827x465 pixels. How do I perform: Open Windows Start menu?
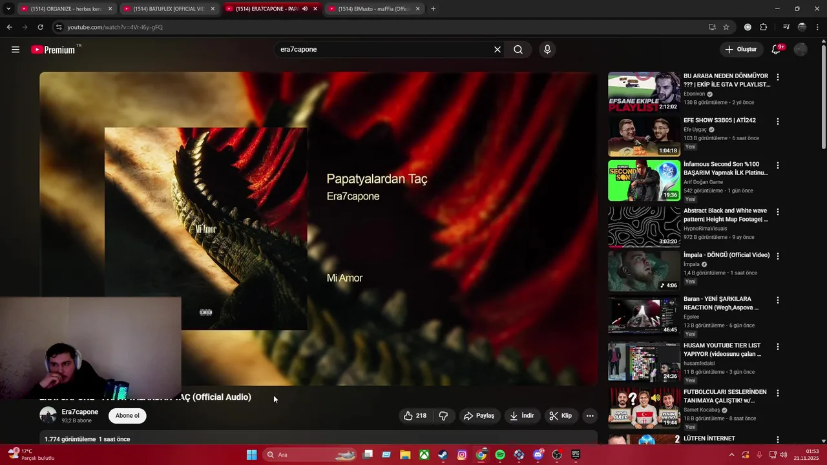point(251,455)
